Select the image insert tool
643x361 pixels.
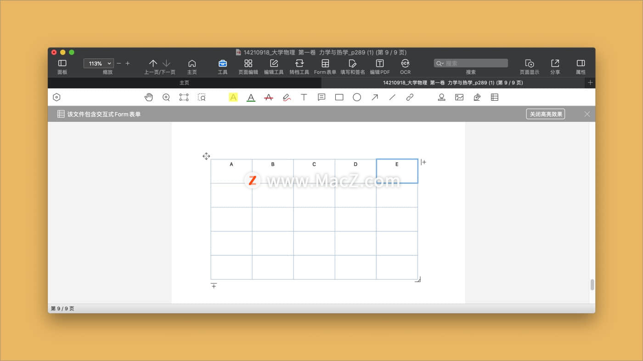(459, 97)
